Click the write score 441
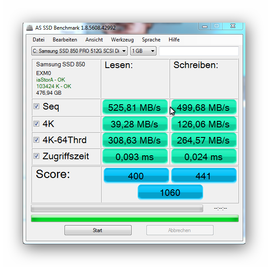Image resolution: width=268 pixels, height=267 pixels. click(204, 176)
